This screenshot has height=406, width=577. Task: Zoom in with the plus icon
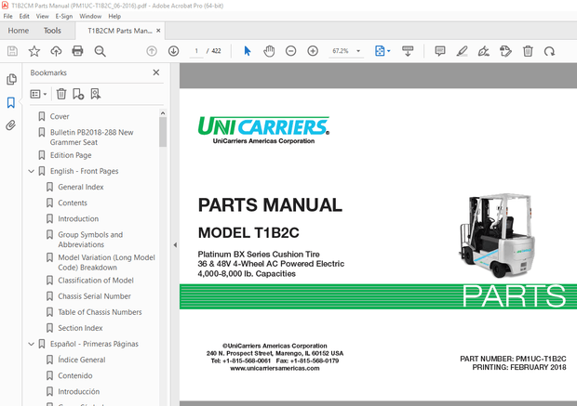coord(313,51)
